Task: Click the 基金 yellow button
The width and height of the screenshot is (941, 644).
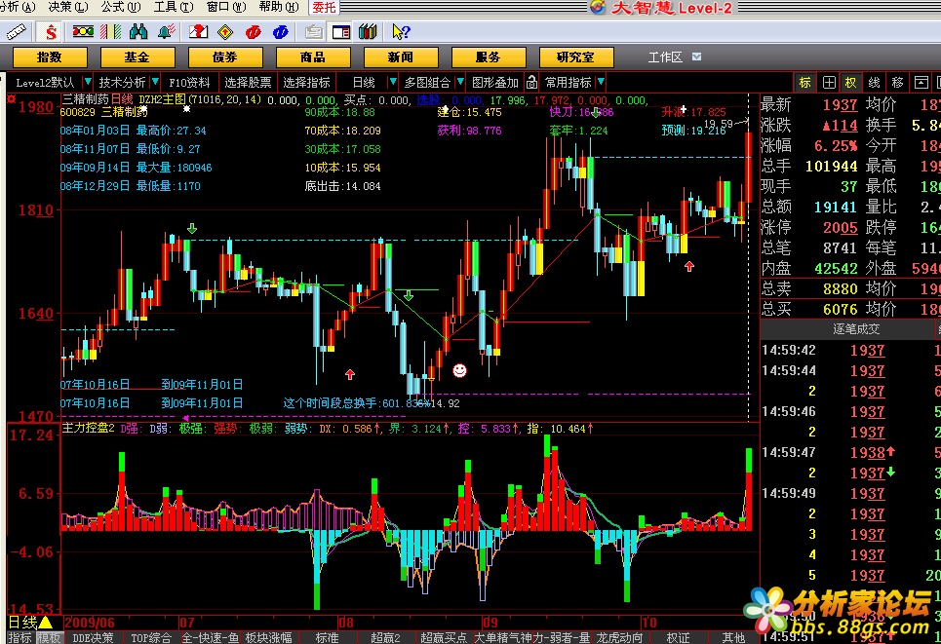Action: [x=137, y=57]
